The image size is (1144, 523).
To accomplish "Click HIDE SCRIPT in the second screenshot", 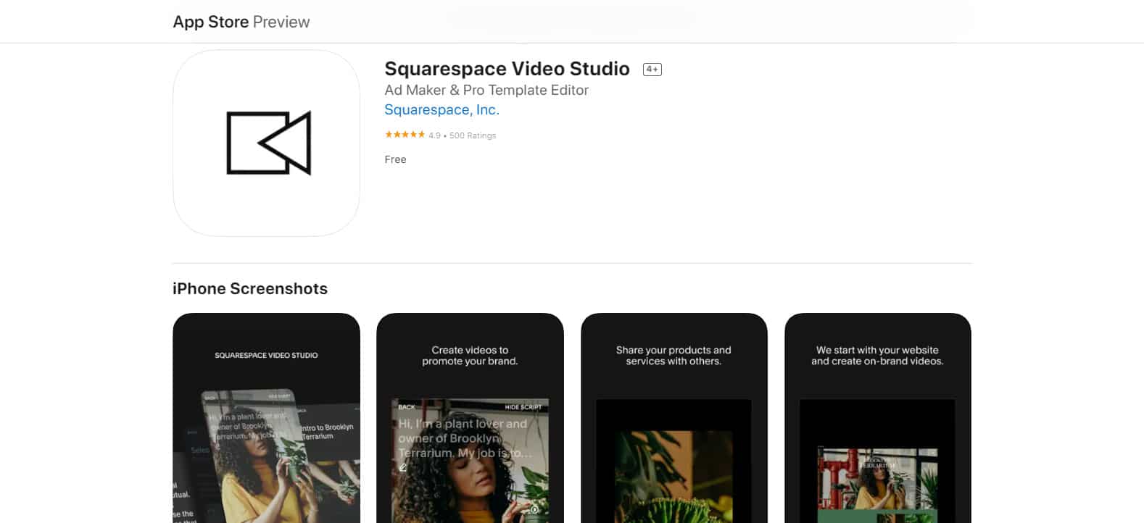I will point(523,407).
